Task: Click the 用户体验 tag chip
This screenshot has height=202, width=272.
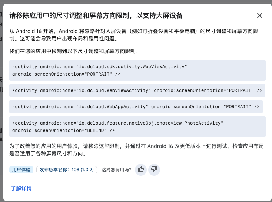Action: click(x=21, y=170)
